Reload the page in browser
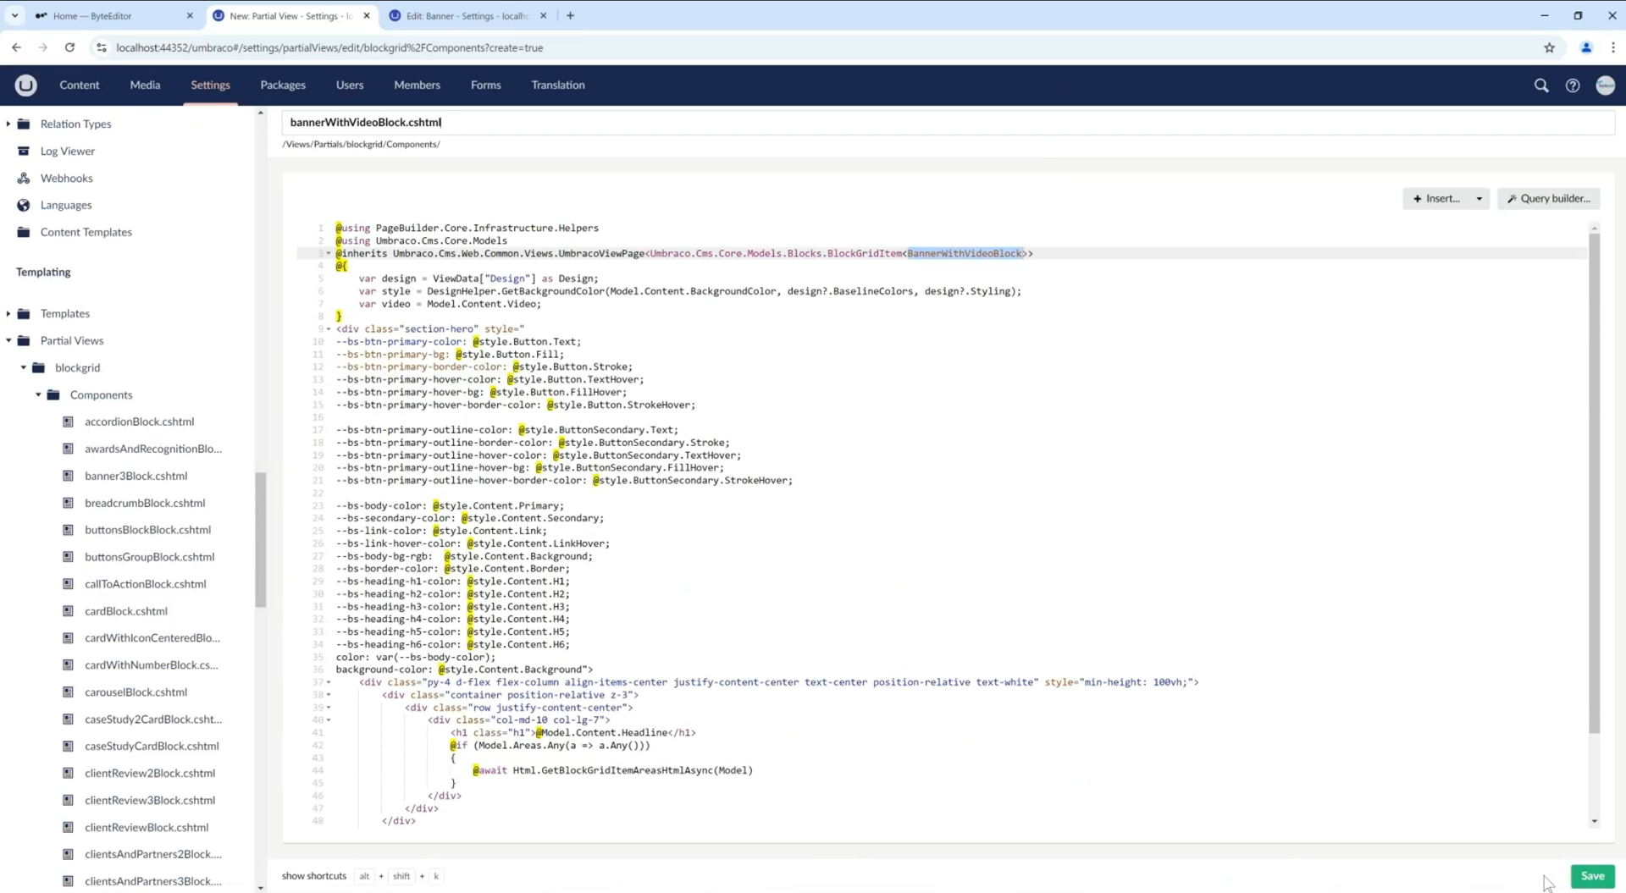Image resolution: width=1626 pixels, height=893 pixels. 69,47
